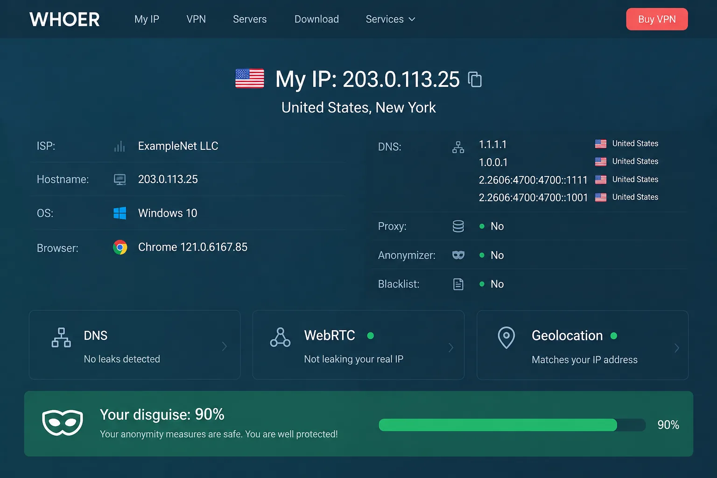
Task: Click the Proxy 'No' status value
Action: coord(497,226)
